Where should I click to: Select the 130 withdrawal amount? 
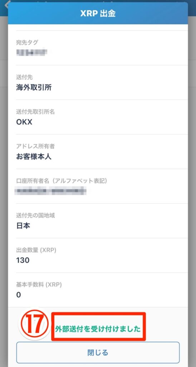point(23,260)
